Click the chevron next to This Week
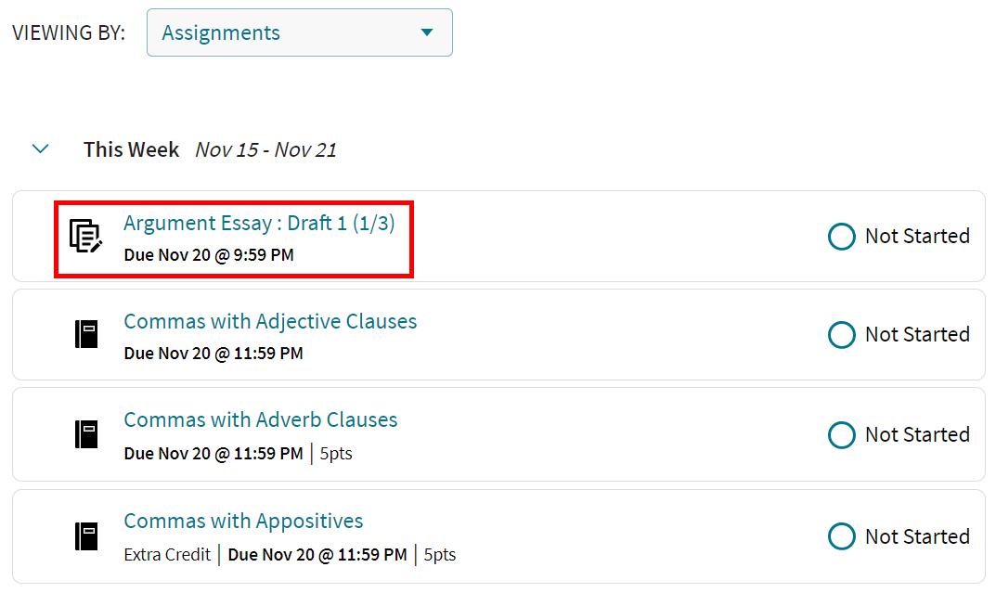The image size is (996, 593). (40, 148)
